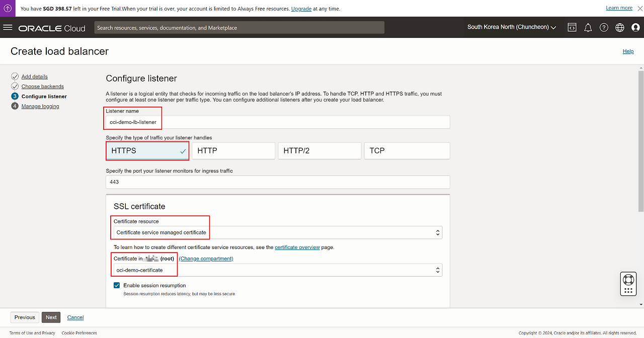
Task: Go to the Manage logging step
Action: [x=40, y=106]
